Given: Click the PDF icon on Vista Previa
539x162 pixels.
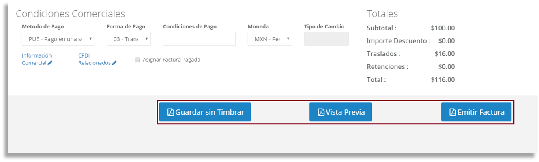Looking at the screenshot, I should point(321,112).
